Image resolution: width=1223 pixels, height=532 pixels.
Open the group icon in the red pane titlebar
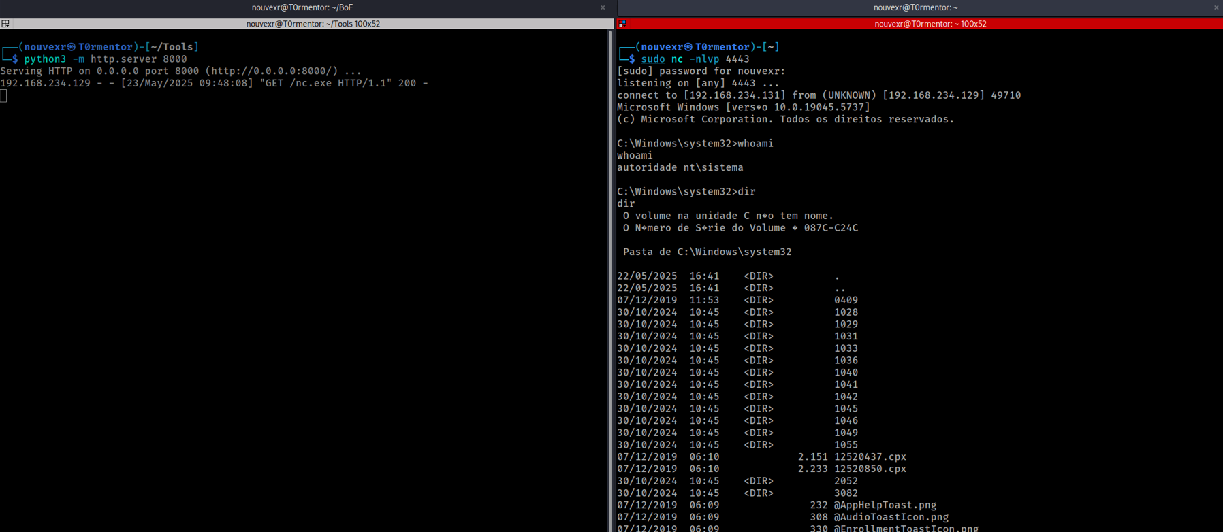click(622, 24)
